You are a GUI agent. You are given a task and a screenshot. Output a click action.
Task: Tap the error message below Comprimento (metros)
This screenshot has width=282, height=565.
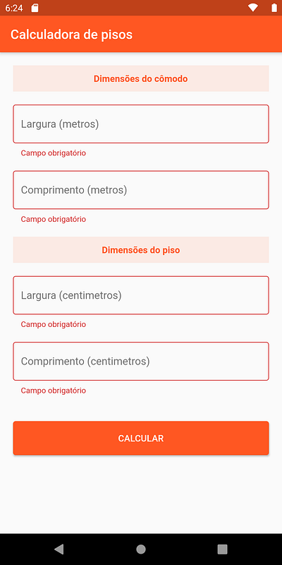[54, 219]
